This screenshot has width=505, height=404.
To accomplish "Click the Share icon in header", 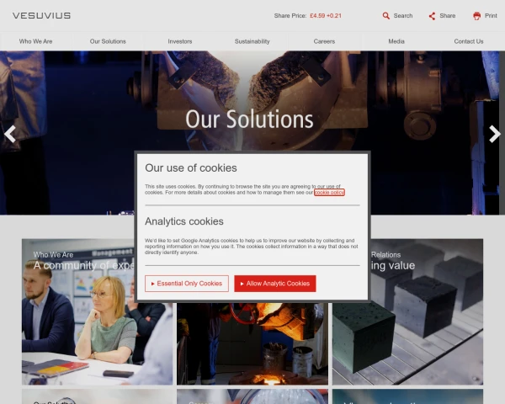I will 432,16.
